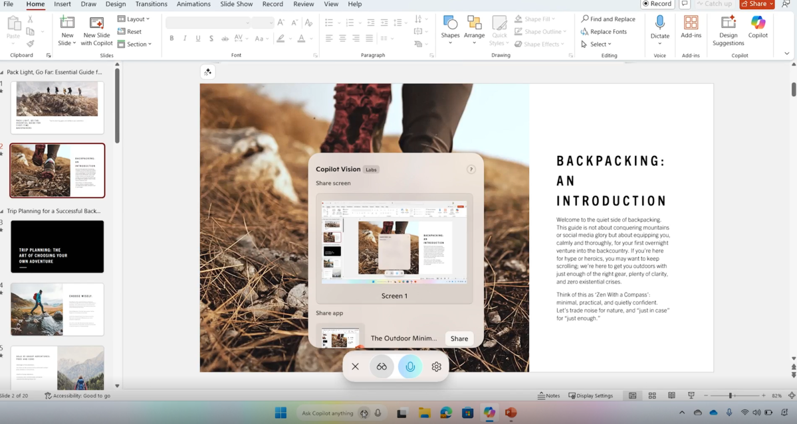Viewport: 797px width, 424px height.
Task: Click Find and Replace
Action: click(608, 19)
